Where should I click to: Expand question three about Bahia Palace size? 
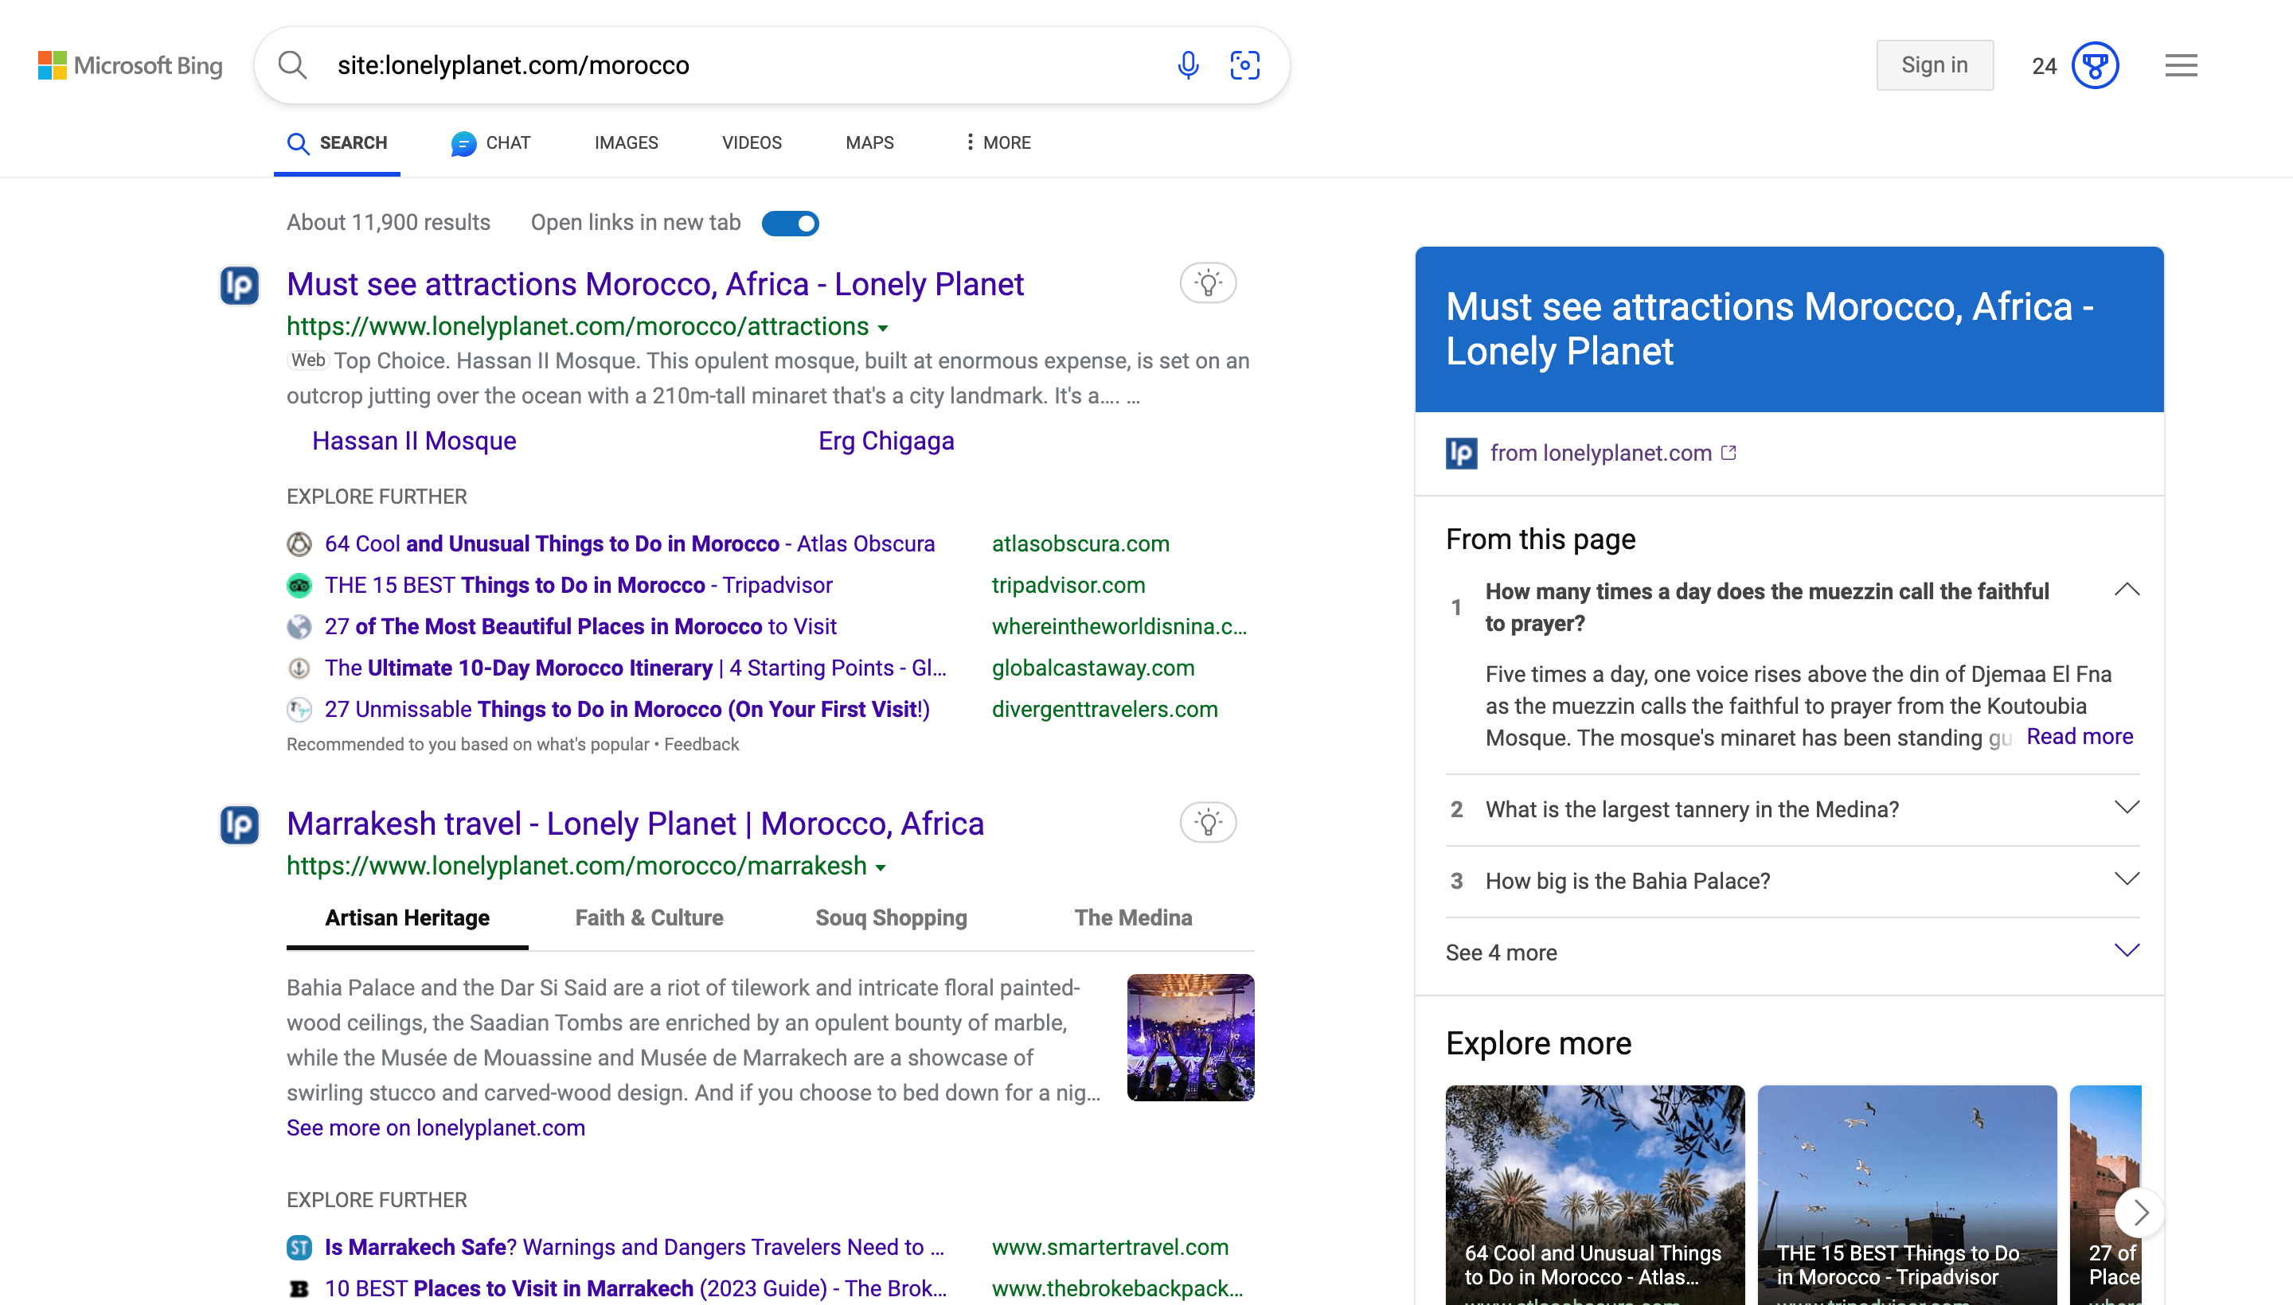pyautogui.click(x=2129, y=880)
